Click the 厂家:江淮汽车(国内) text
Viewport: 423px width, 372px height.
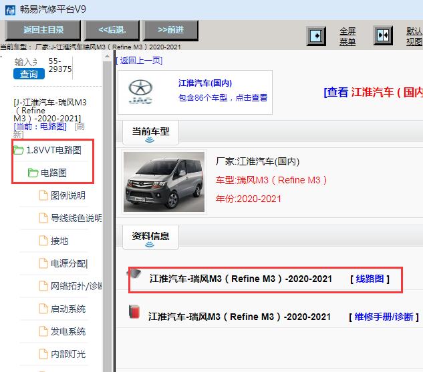[257, 161]
